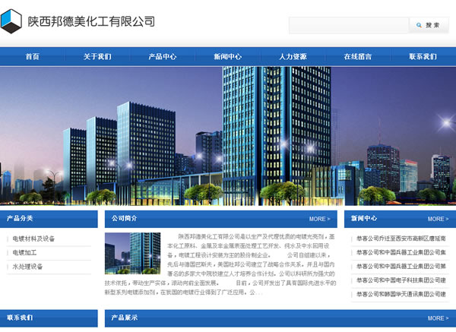Viewport: 456px width, 332px height.
Task: Open 新闻中心 from the top navigation bar
Action: [x=228, y=56]
